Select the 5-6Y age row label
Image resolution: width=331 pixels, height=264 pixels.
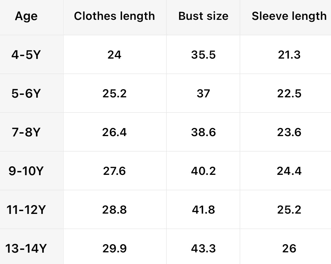pos(26,94)
